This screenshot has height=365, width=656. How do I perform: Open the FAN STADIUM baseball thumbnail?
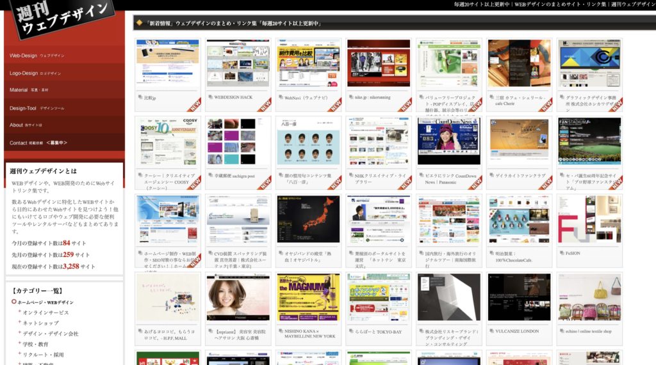click(589, 141)
